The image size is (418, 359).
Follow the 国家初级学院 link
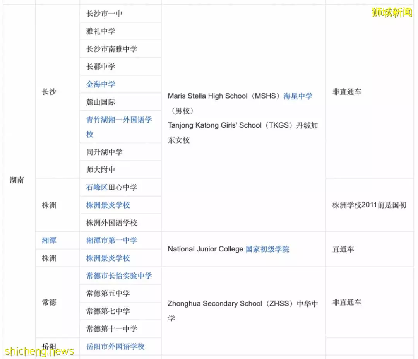click(x=267, y=249)
